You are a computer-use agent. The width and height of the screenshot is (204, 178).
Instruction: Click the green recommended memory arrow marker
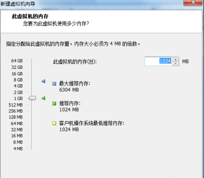point(43,98)
